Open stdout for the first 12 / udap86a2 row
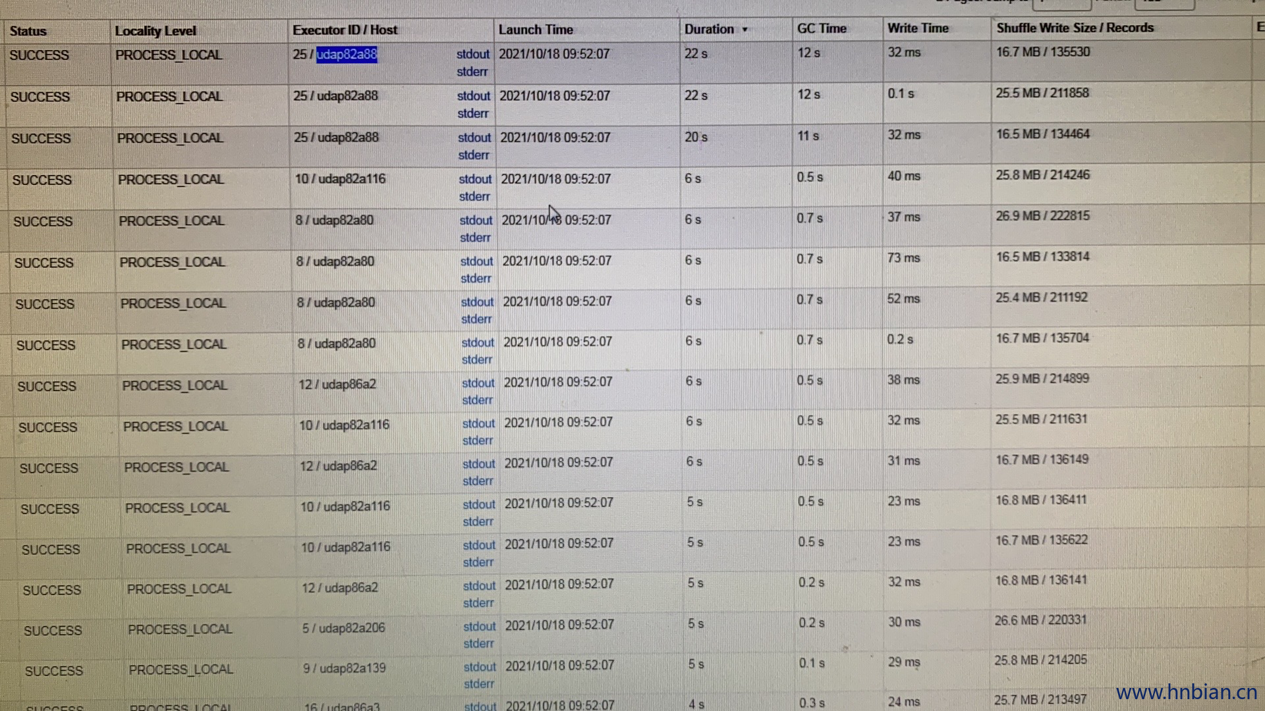The width and height of the screenshot is (1265, 711). [x=478, y=383]
